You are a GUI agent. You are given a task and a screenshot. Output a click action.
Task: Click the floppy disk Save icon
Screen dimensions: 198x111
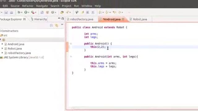point(6,12)
